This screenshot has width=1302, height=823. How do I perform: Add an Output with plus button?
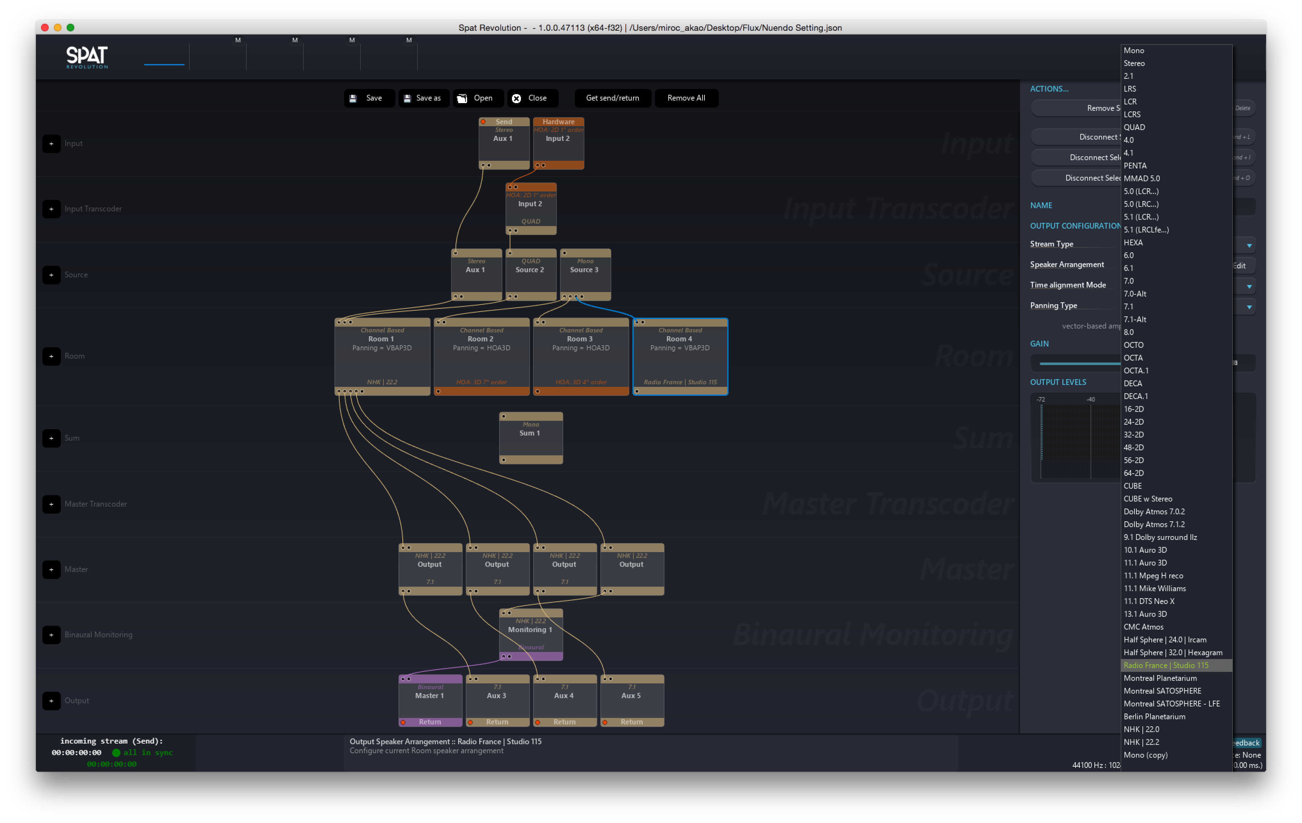[51, 701]
